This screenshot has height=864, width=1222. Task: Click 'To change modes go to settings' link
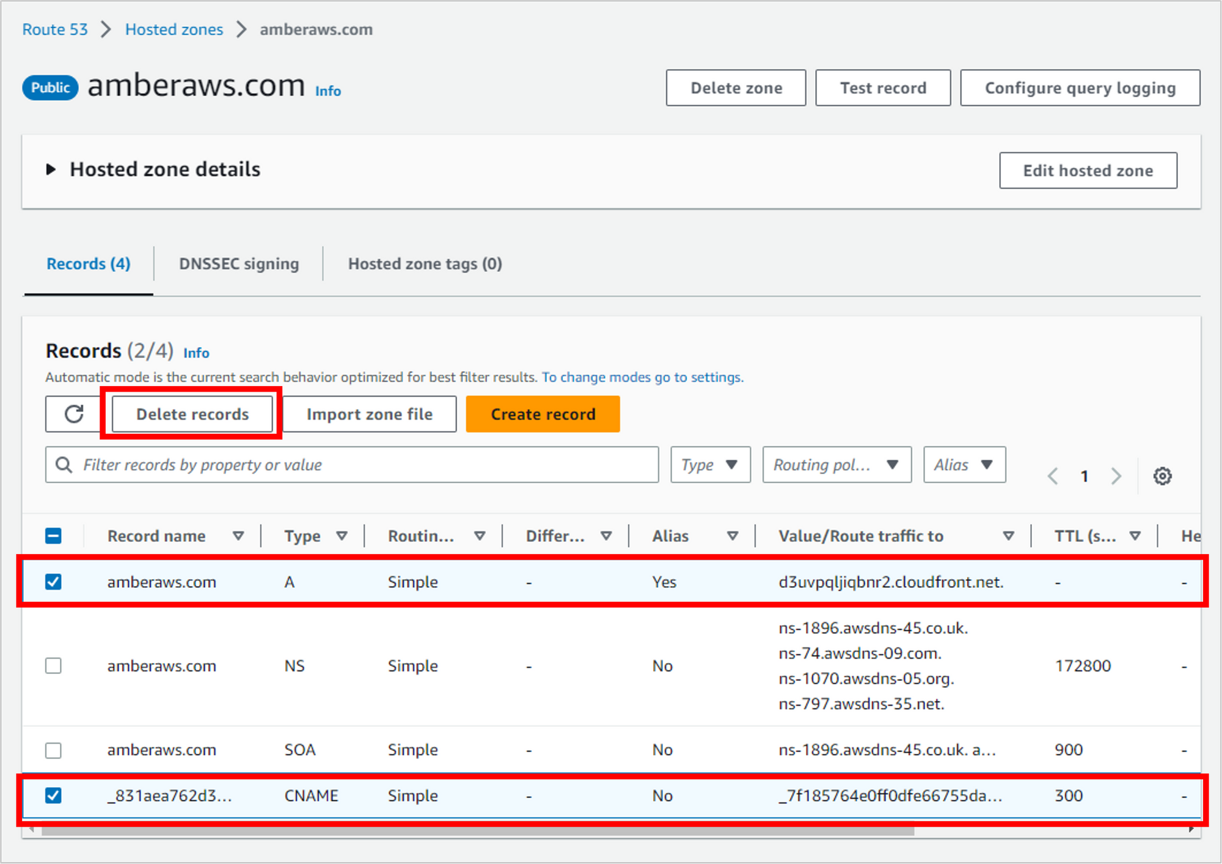click(643, 377)
